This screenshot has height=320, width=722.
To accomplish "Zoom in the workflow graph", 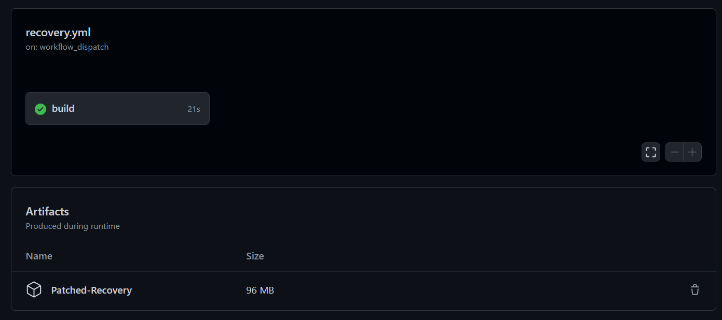I will [x=692, y=152].
